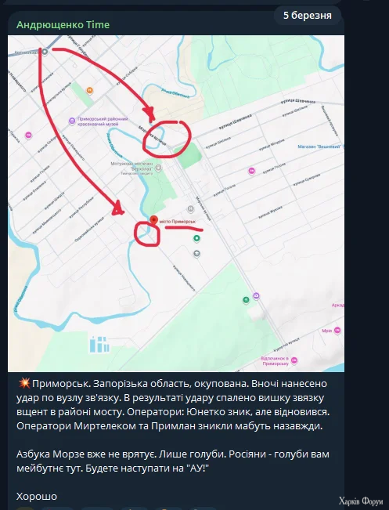Click the gray marker below green marker
Viewport: 389px width, 510px height.
[196, 253]
